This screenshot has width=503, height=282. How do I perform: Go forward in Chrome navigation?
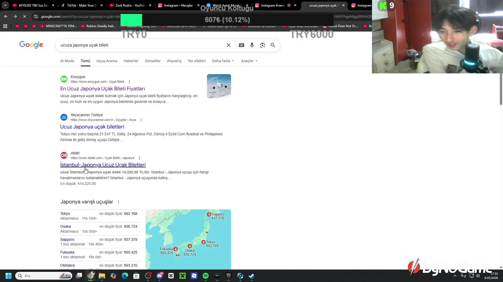coord(15,16)
